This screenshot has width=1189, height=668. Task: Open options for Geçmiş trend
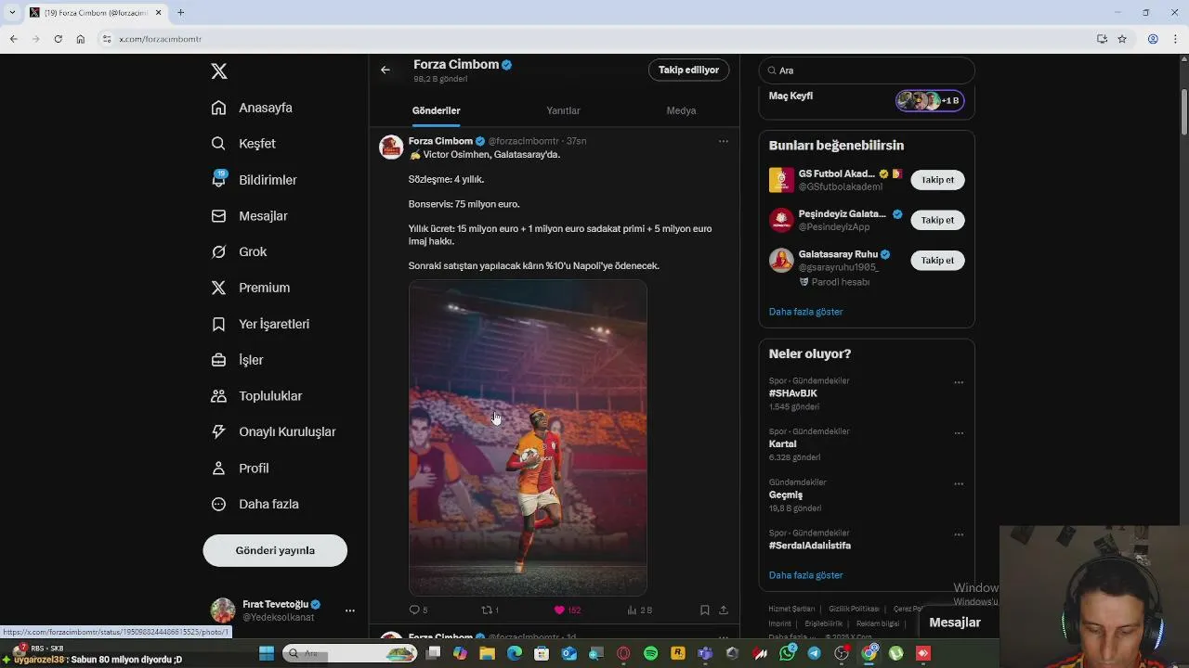(959, 484)
